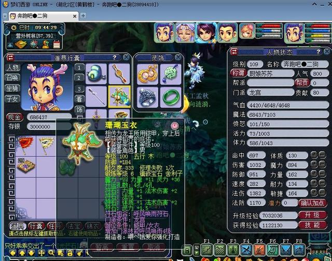The image size is (332, 261).
Task: Open help in 道具行囊 panel
Action: (115, 57)
